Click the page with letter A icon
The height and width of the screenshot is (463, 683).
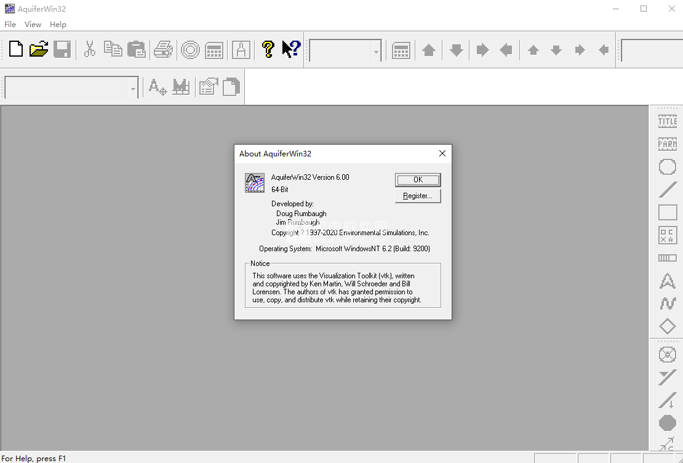click(241, 50)
